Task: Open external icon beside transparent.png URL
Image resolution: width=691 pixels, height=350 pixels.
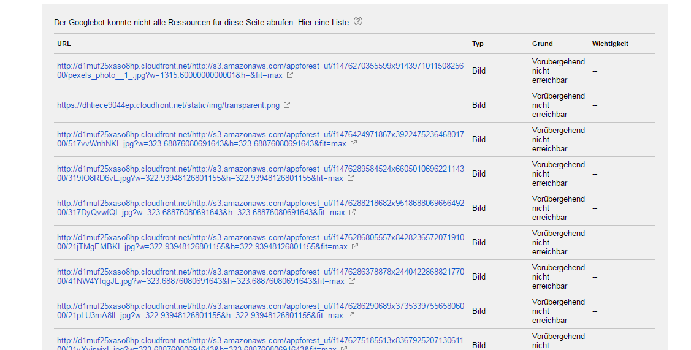Action: [287, 105]
